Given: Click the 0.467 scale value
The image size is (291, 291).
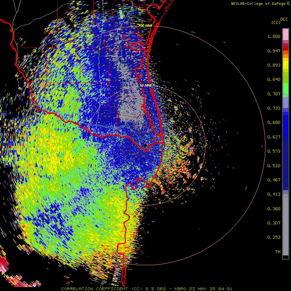Looking at the screenshot, I should (x=274, y=180).
